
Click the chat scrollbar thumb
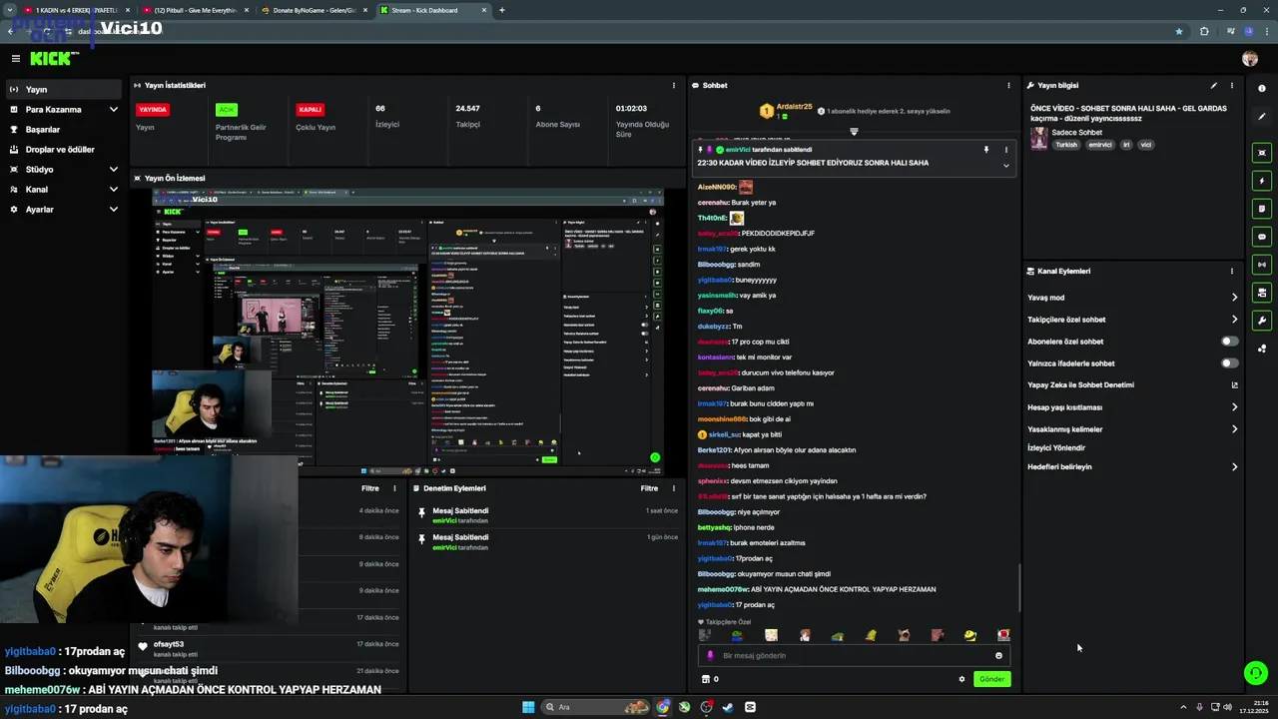pyautogui.click(x=1018, y=588)
